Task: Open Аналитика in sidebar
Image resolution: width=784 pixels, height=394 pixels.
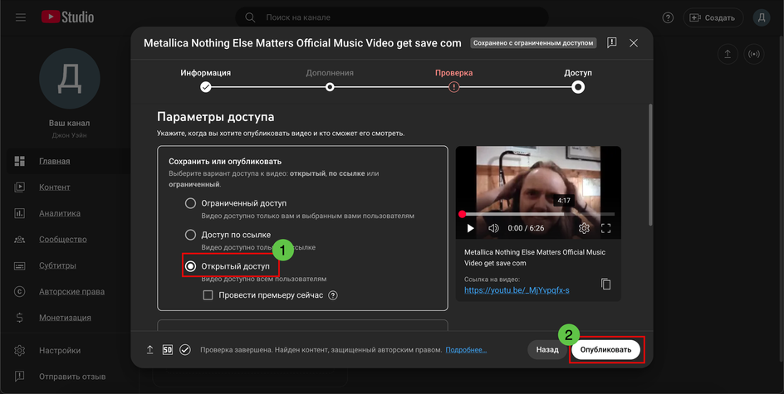Action: (60, 213)
